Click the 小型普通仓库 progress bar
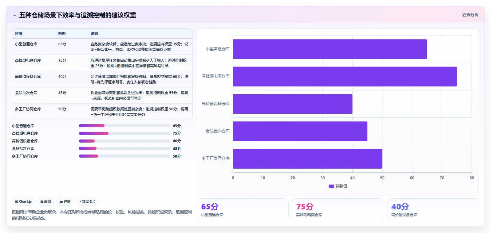 [x=124, y=126]
